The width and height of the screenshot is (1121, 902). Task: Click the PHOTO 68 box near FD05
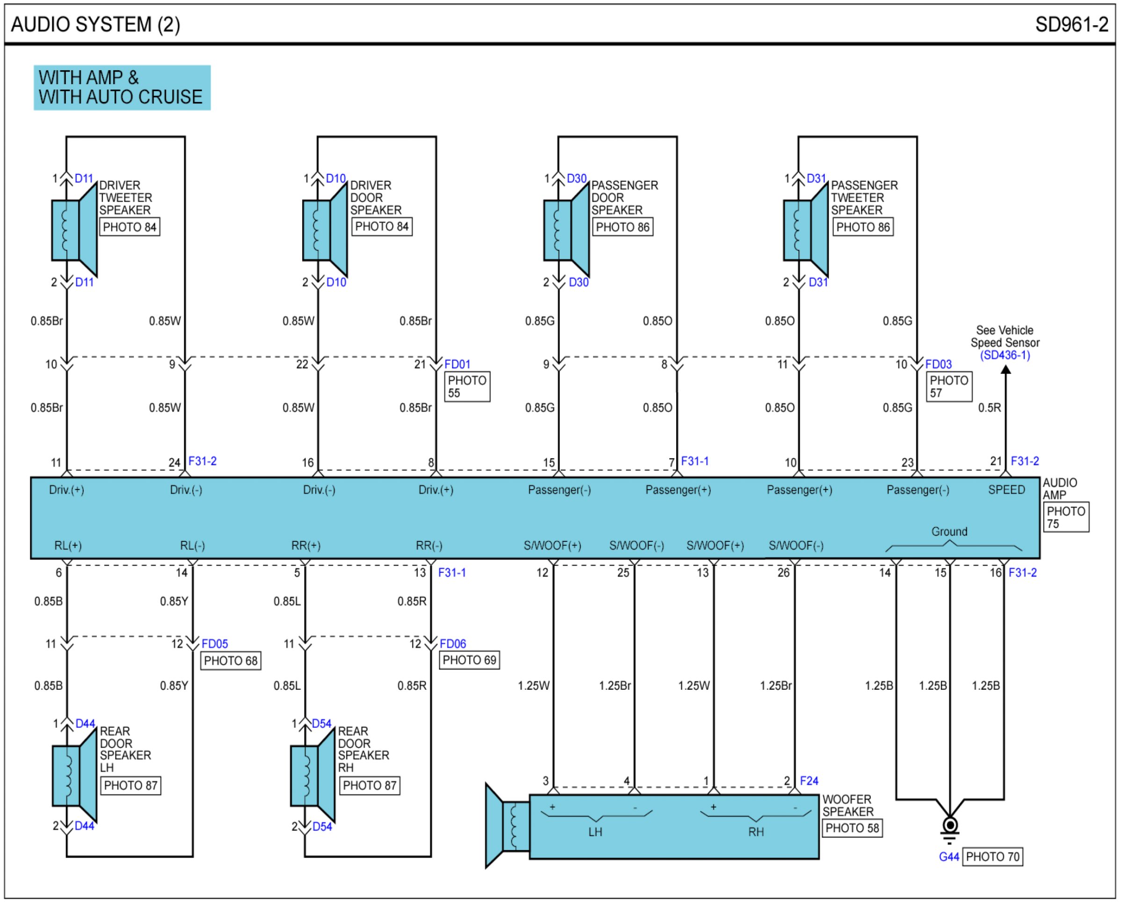(x=231, y=661)
